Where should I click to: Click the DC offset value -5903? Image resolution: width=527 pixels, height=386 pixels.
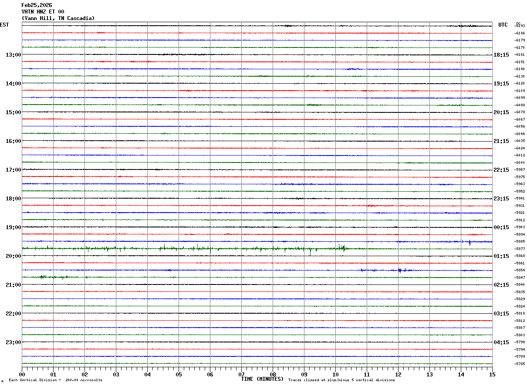[x=520, y=227]
